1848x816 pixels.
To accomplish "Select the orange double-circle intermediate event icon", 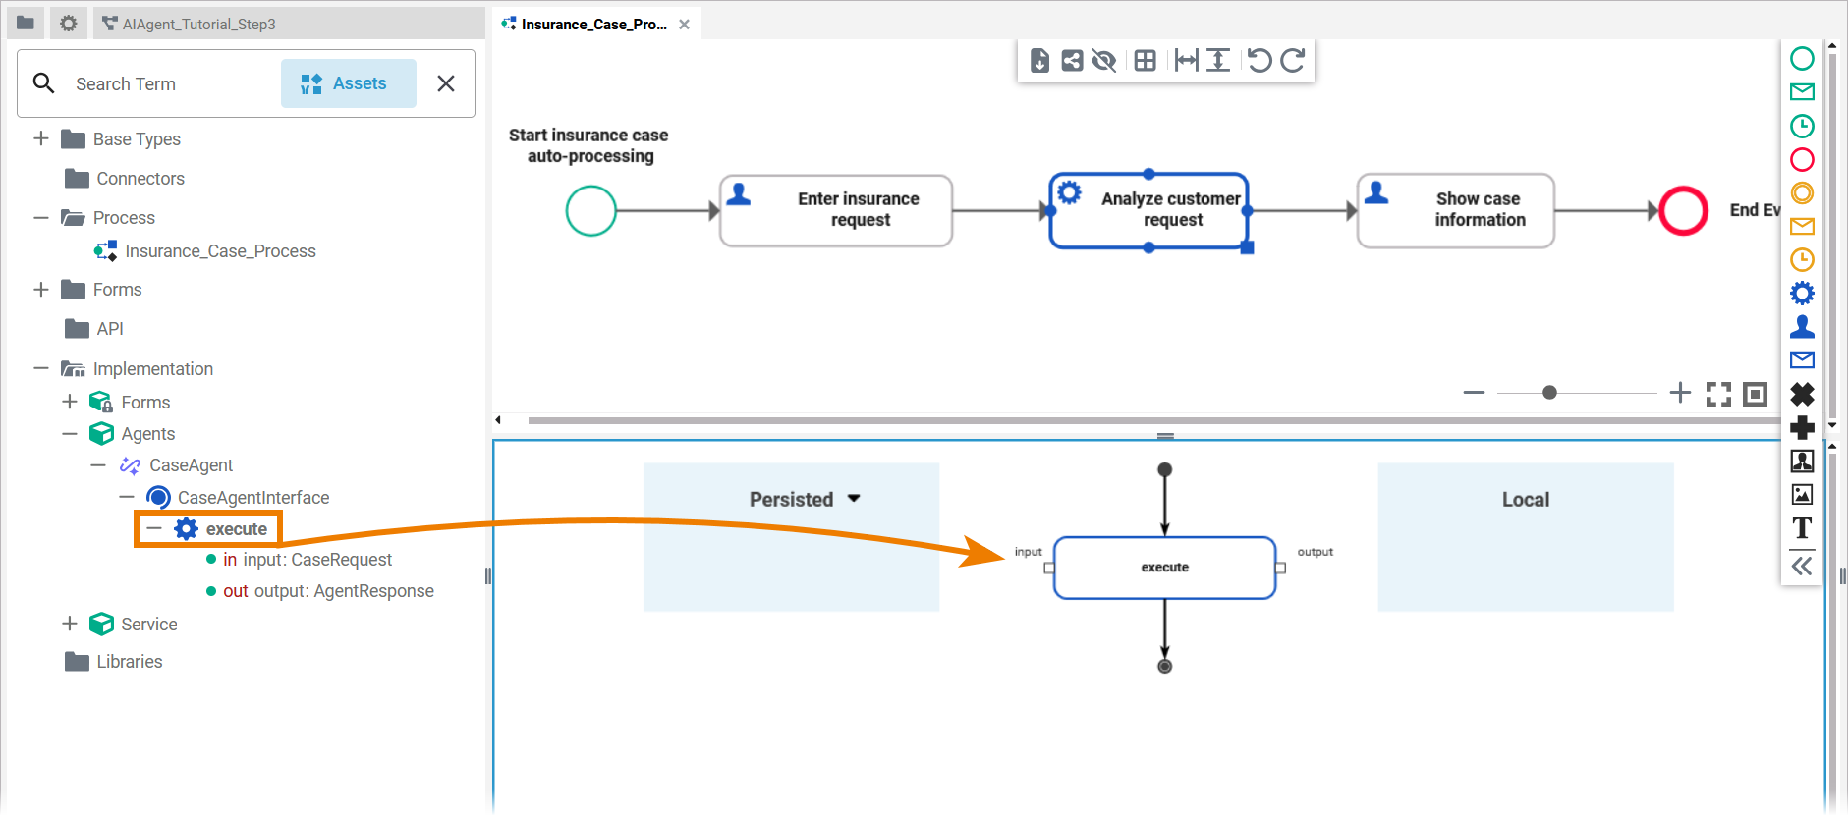I will coord(1802,192).
